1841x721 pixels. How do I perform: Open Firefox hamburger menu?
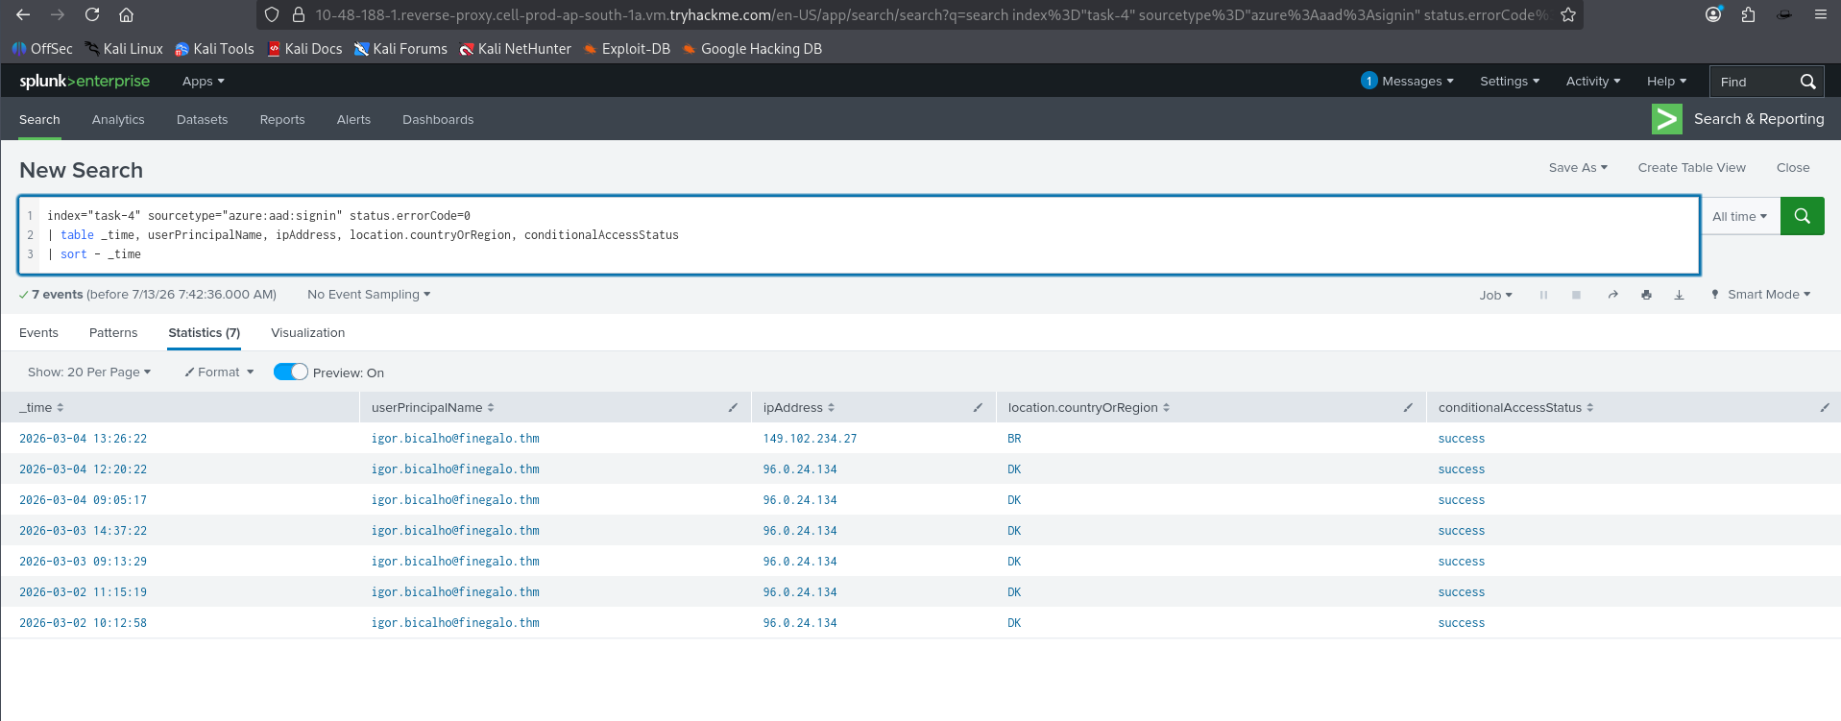(1820, 14)
